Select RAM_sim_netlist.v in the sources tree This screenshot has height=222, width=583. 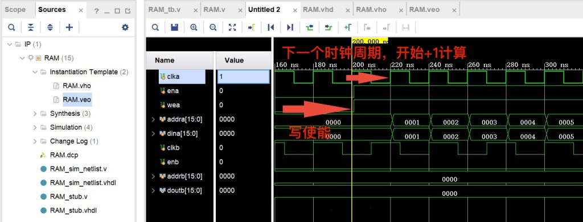coord(78,169)
